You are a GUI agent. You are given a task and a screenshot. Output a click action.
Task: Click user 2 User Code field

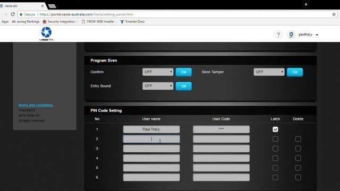coord(221,139)
